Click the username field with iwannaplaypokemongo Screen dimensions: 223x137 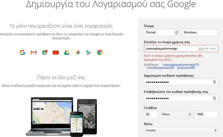181,49
